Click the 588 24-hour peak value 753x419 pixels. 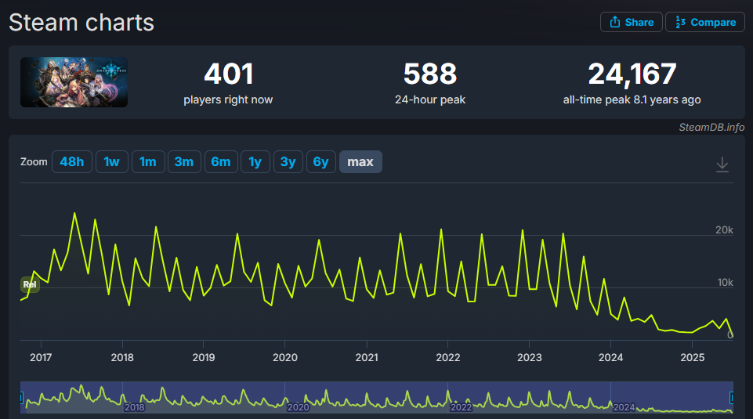coord(430,74)
